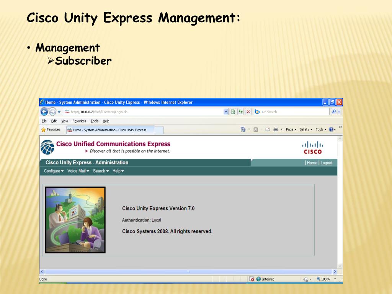Open the Page command bar menu
The image size is (392, 294).
291,129
